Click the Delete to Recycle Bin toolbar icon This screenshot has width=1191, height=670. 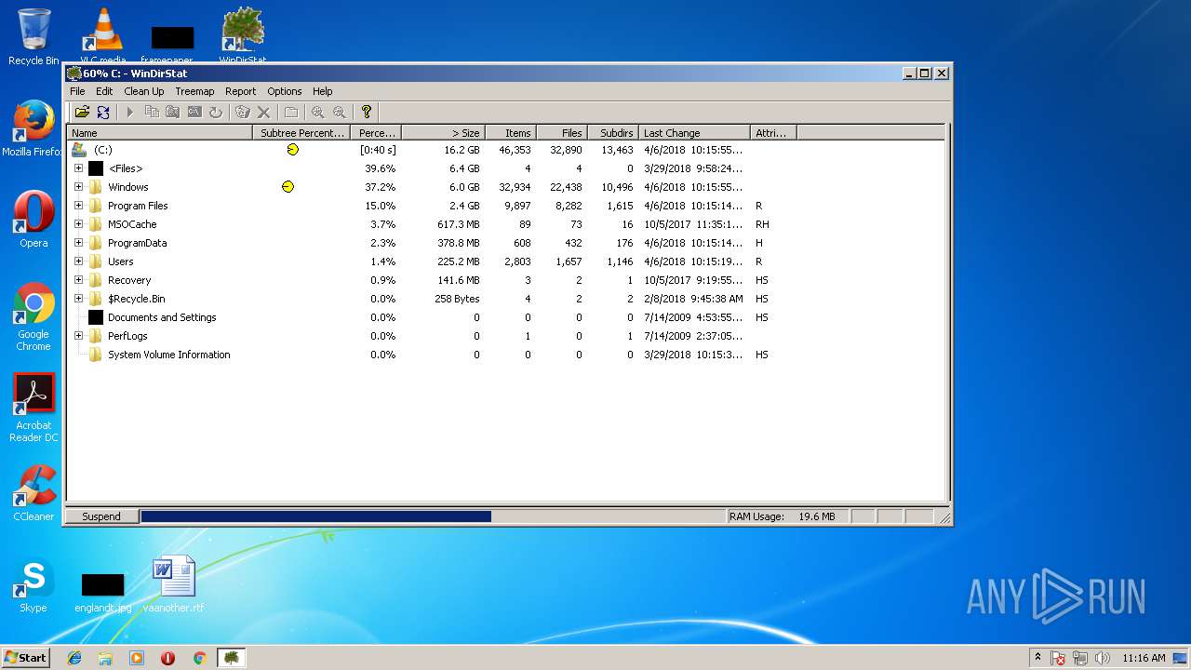pyautogui.click(x=243, y=112)
